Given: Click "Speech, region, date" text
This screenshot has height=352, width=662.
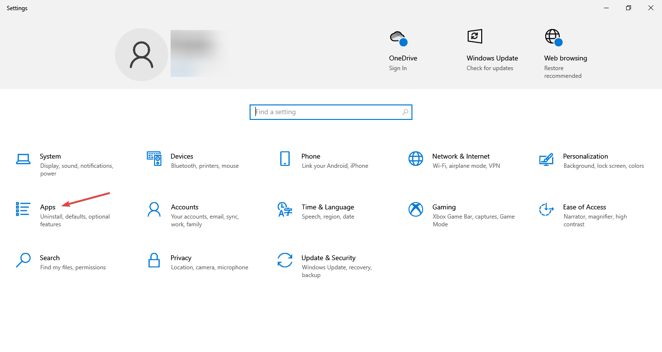Looking at the screenshot, I should click(x=328, y=217).
